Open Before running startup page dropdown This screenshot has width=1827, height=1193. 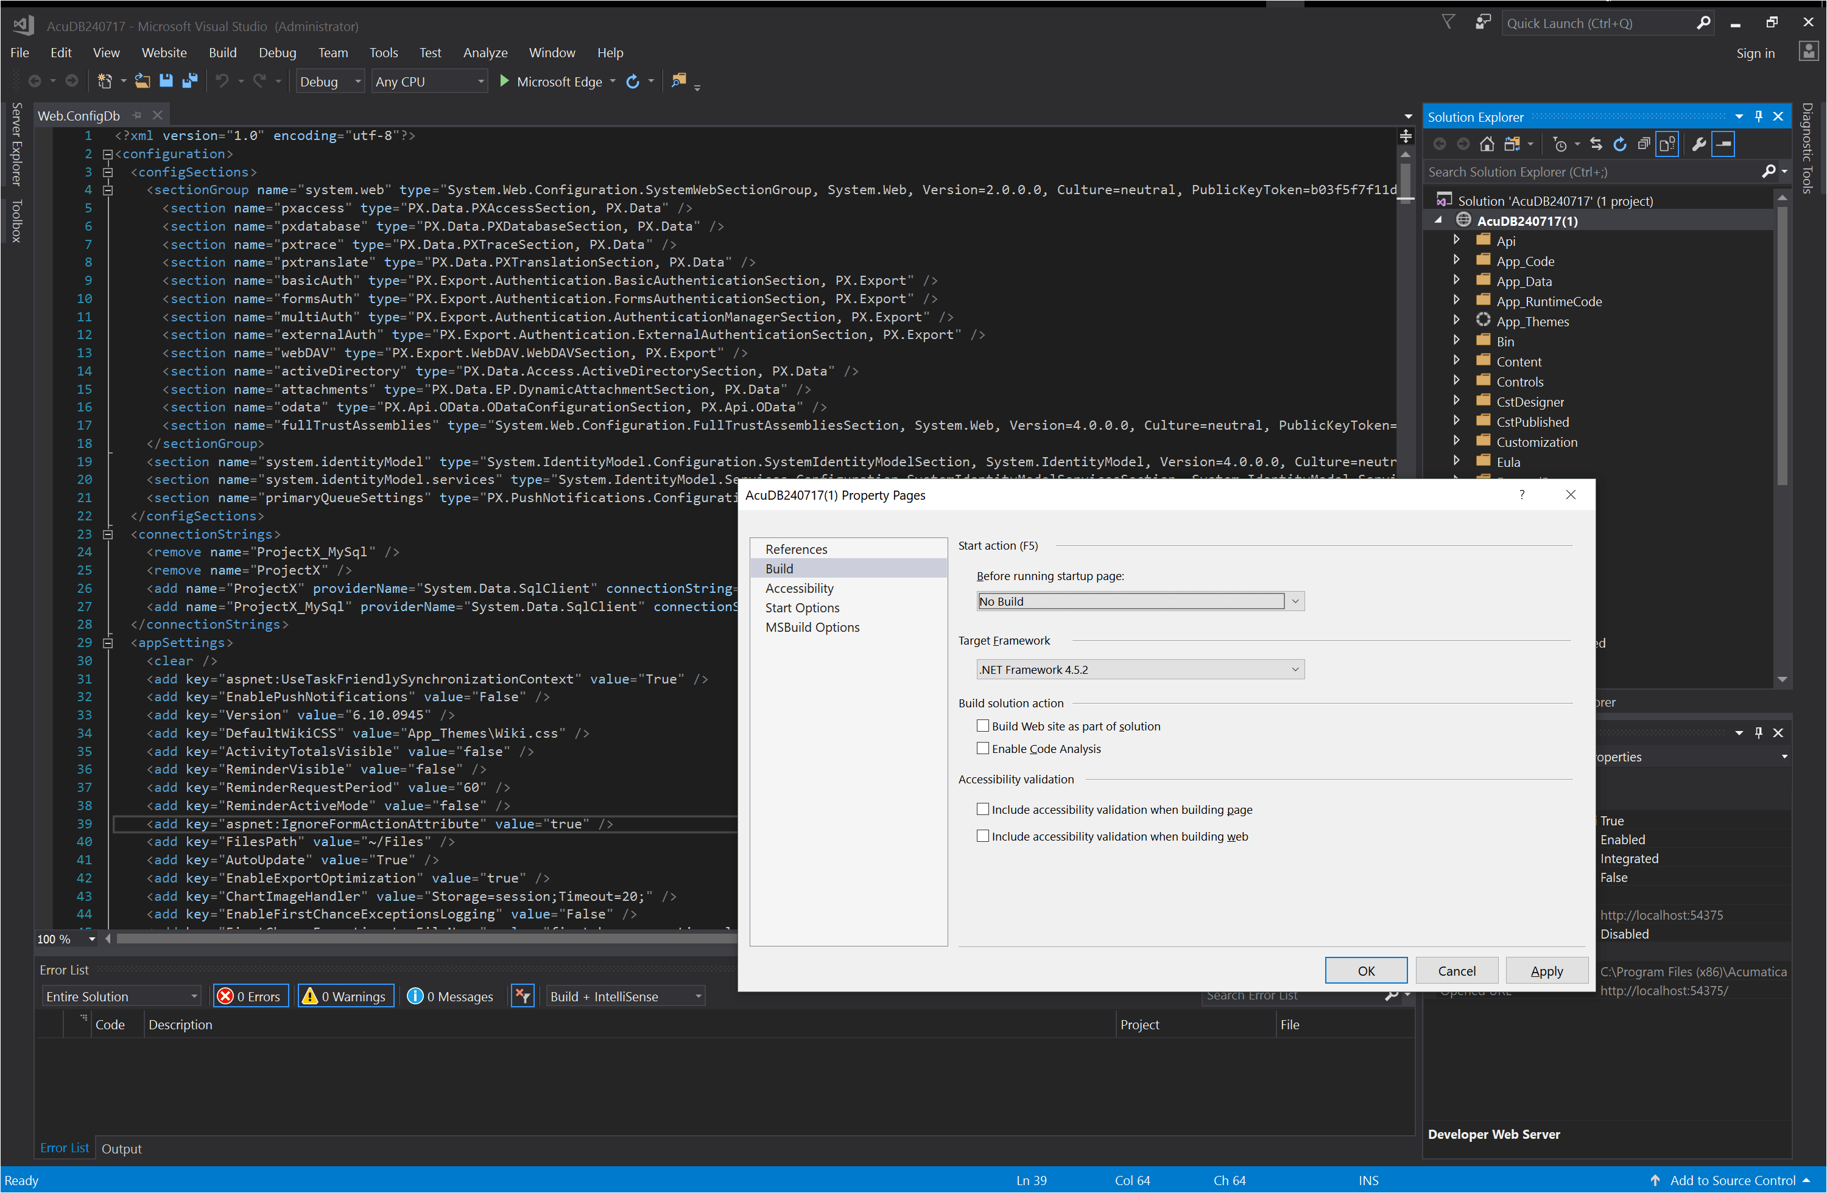tap(1140, 601)
